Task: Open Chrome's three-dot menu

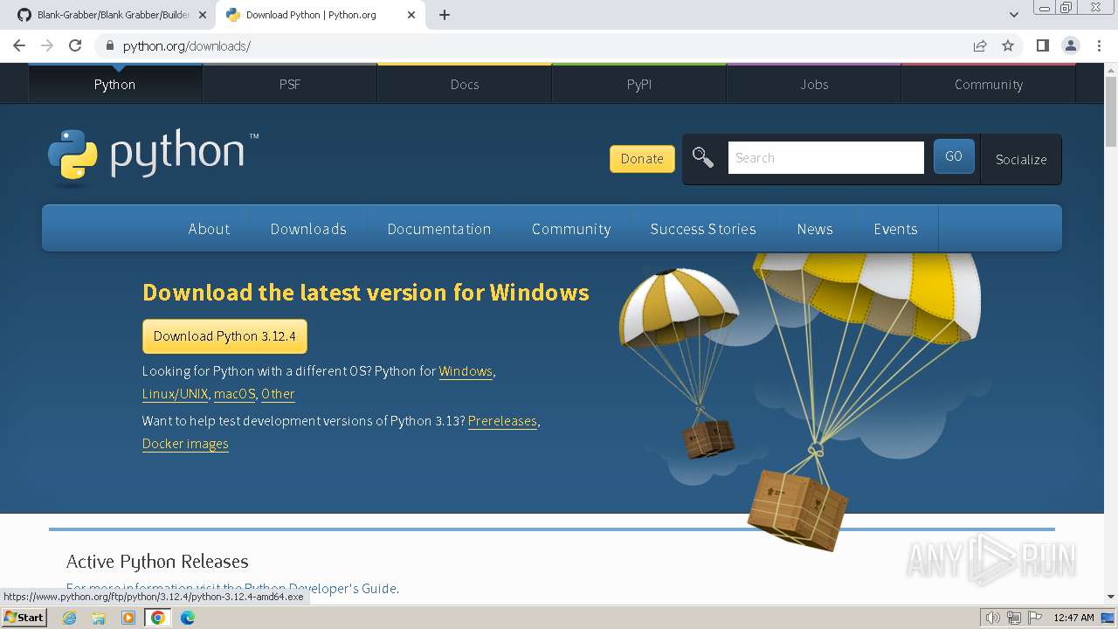Action: (1098, 45)
